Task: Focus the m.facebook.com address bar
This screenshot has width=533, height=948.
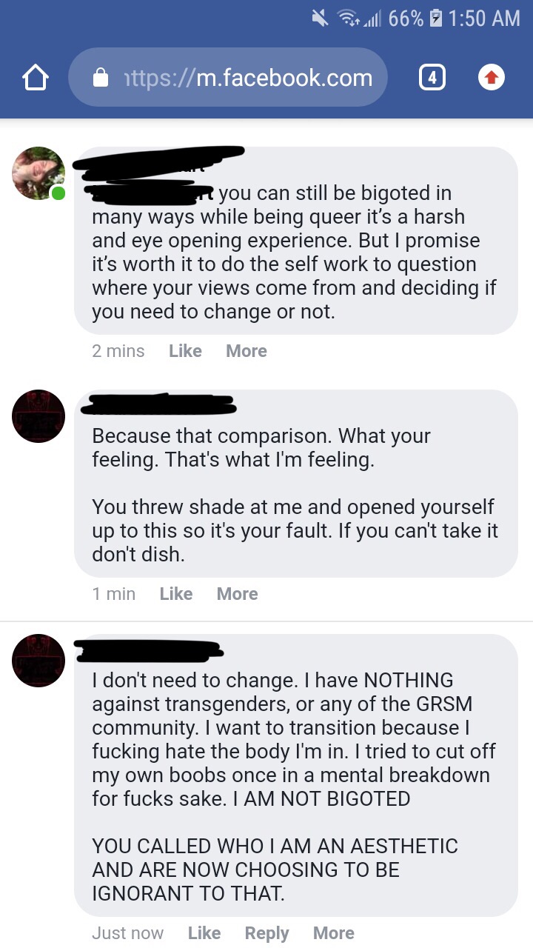Action: click(x=228, y=77)
